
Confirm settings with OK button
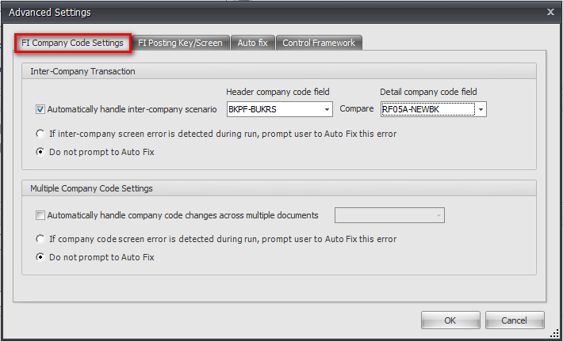[450, 320]
